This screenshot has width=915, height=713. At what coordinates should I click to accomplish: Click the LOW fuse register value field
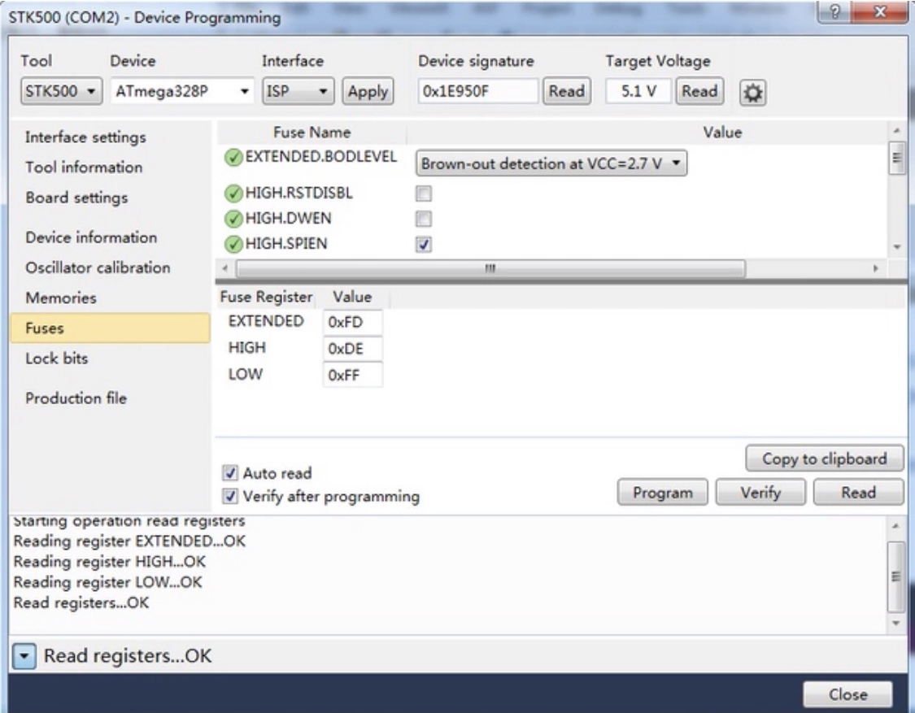352,375
